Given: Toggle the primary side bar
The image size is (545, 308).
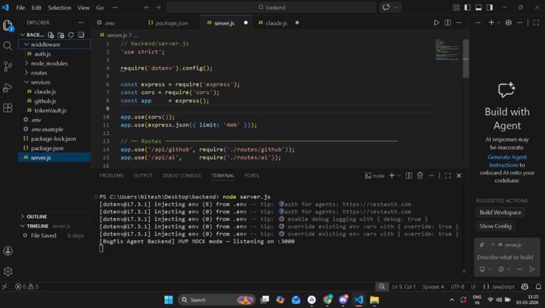Looking at the screenshot, I should pyautogui.click(x=467, y=7).
